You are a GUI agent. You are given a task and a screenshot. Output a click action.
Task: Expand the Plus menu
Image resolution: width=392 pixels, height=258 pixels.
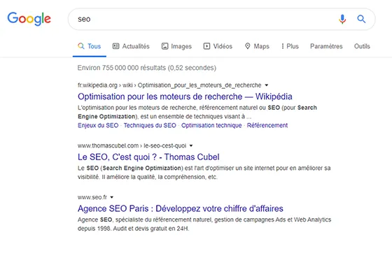click(x=290, y=46)
